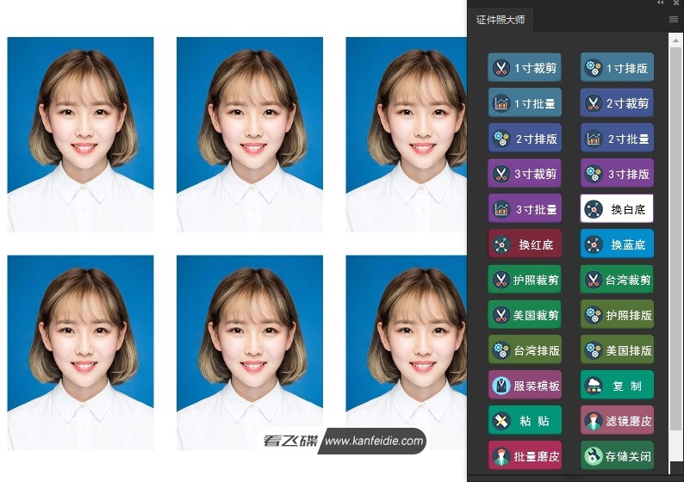Click the person icon on 滤镜磨皮
This screenshot has width=684, height=482.
click(x=594, y=421)
